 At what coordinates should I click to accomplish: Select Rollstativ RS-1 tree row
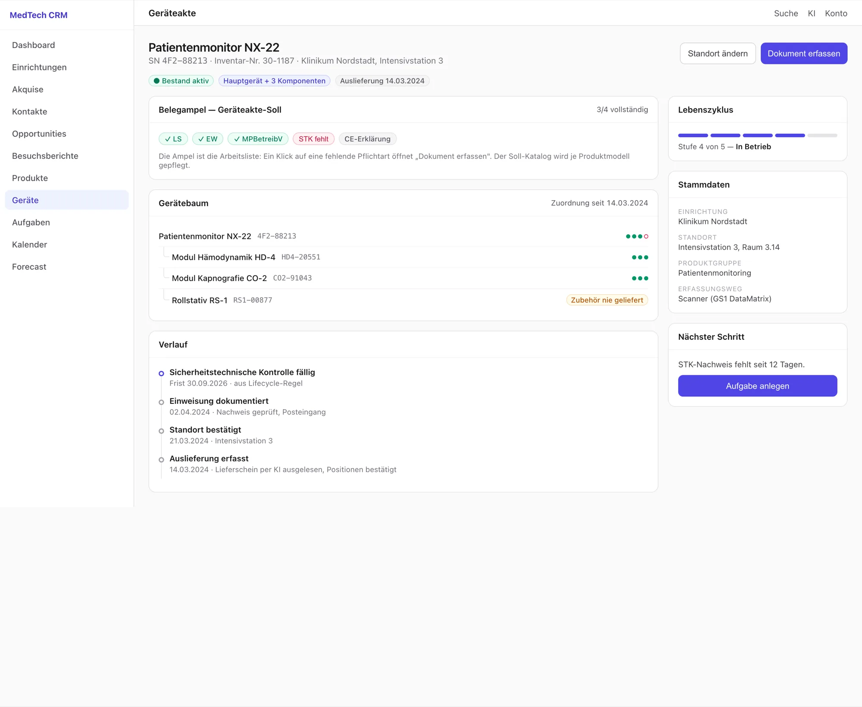[x=403, y=300]
